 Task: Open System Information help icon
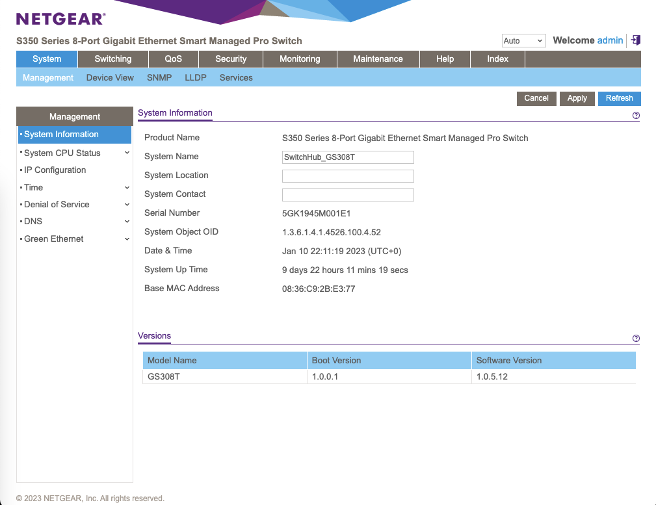click(636, 116)
